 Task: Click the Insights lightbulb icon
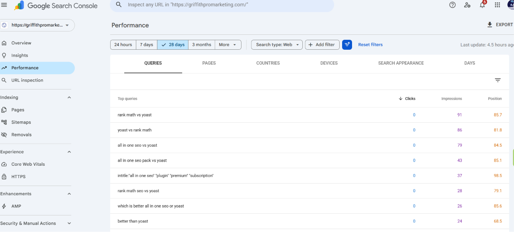(x=4, y=56)
